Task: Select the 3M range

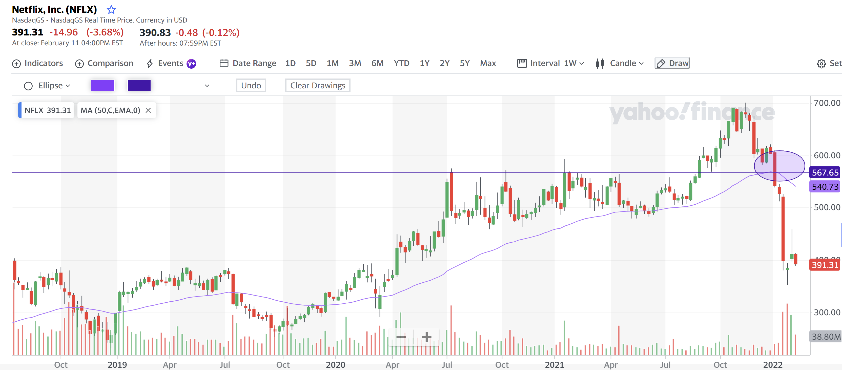Action: click(x=355, y=63)
